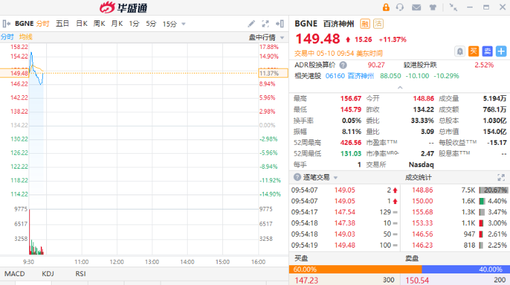510x285 pixels.
Task: Select the RSI indicator tab
Action: tap(80, 273)
